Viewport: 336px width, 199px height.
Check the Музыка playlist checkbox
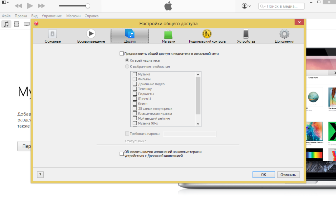(x=135, y=74)
